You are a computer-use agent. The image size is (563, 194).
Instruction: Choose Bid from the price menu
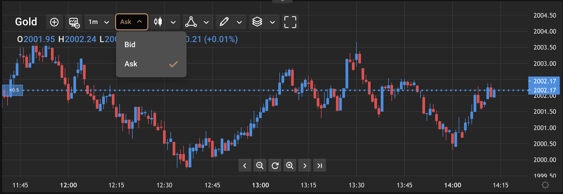pos(151,45)
